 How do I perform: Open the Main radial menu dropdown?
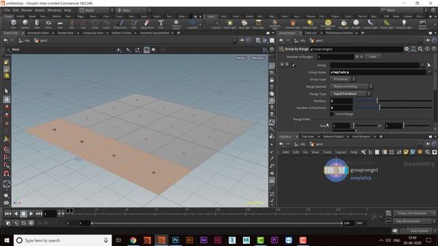133,10
